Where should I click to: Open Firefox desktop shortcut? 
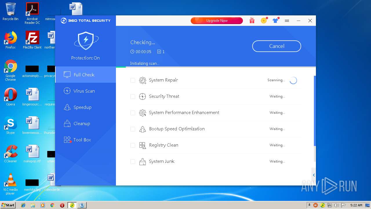[x=10, y=40]
